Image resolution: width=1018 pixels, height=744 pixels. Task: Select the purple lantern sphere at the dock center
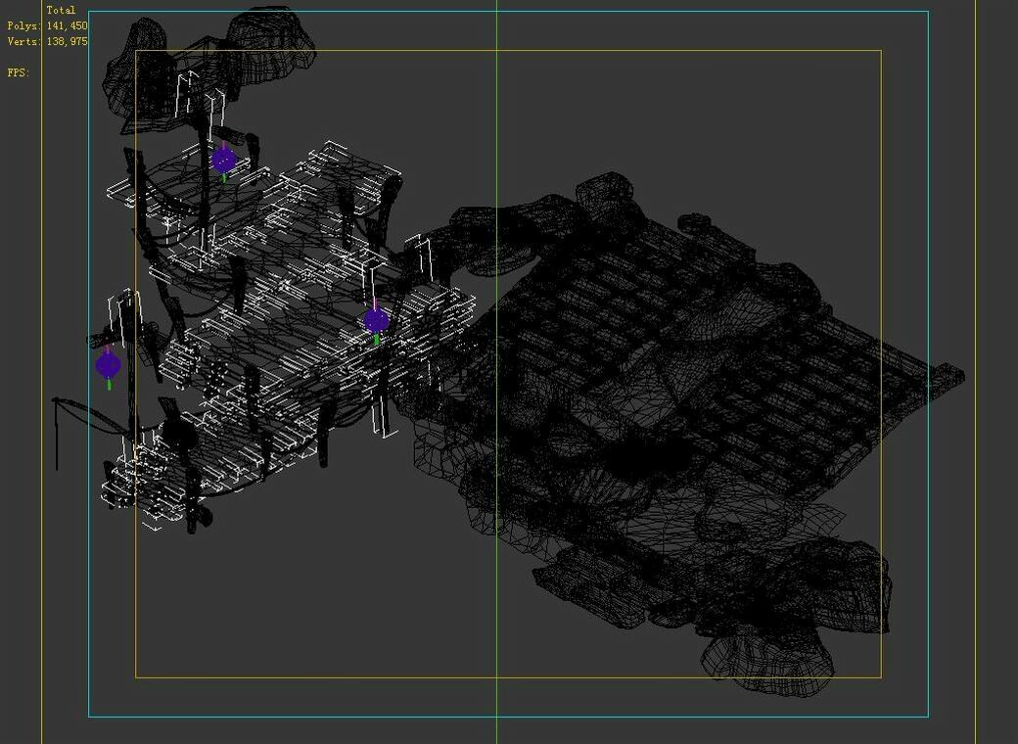click(377, 321)
